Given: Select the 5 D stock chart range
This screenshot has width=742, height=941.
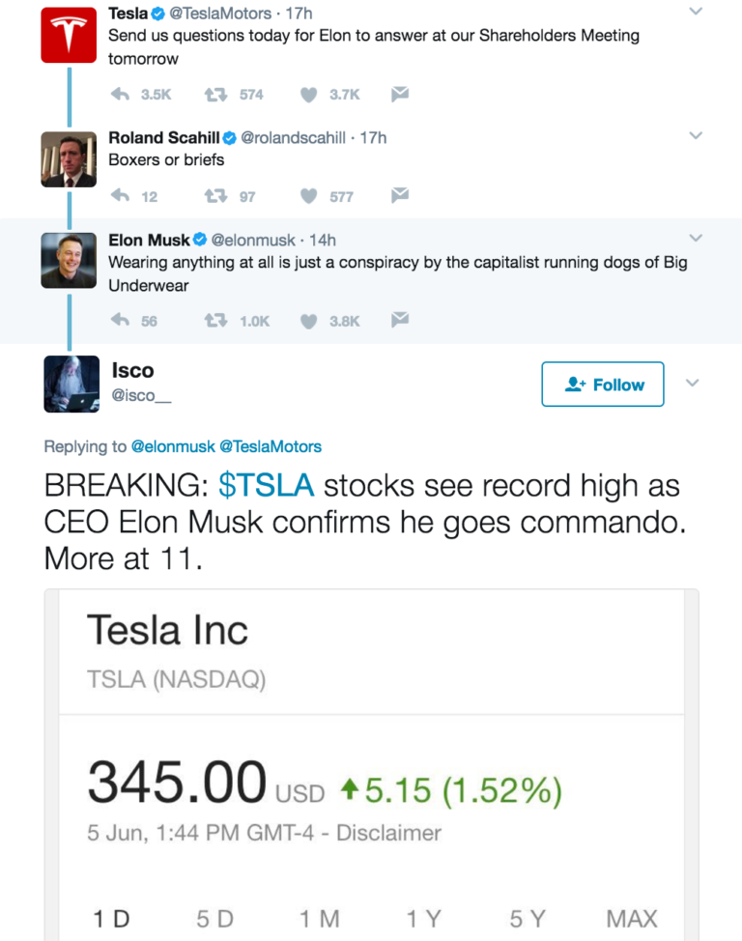Looking at the screenshot, I should tap(214, 919).
